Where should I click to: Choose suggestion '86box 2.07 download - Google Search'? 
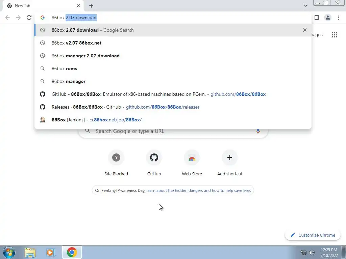click(x=173, y=30)
